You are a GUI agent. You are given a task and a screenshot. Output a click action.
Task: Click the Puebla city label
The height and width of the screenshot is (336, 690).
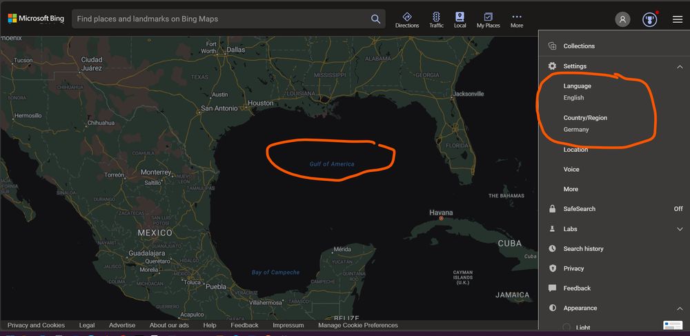tap(216, 286)
